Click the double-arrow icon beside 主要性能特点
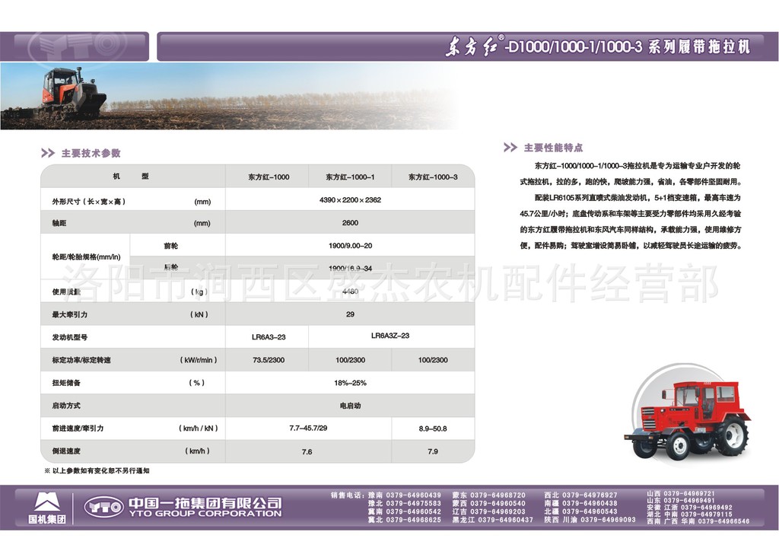779x551 pixels. (x=510, y=147)
